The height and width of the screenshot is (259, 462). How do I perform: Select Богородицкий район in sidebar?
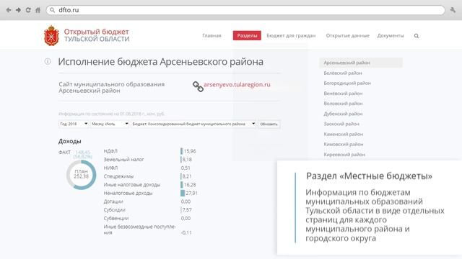[x=347, y=83]
